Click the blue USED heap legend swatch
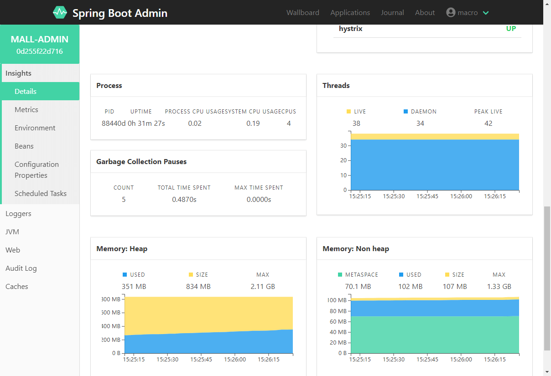This screenshot has height=376, width=551. coord(125,275)
